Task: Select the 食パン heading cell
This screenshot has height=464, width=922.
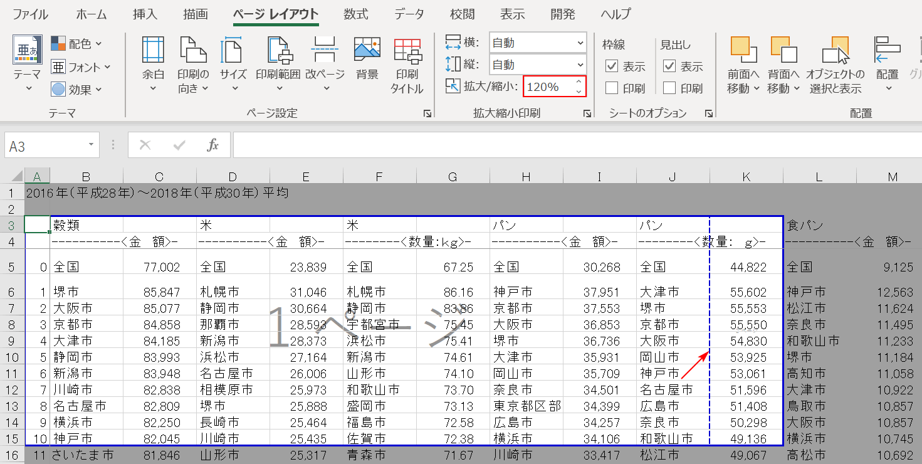Action: tap(820, 224)
